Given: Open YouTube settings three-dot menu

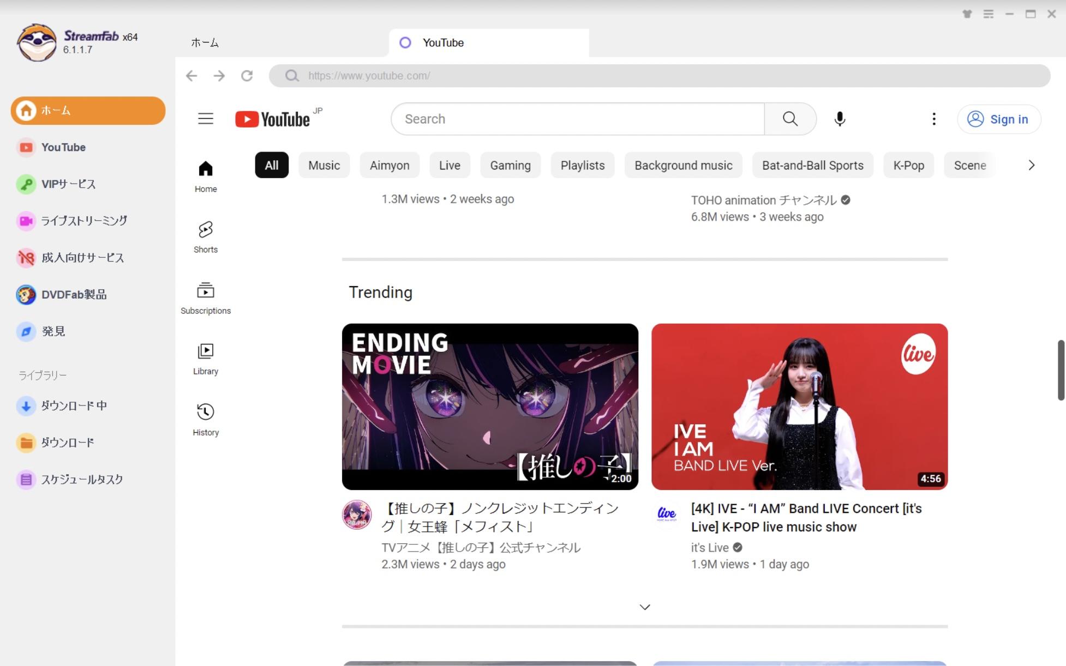Looking at the screenshot, I should click(x=934, y=119).
